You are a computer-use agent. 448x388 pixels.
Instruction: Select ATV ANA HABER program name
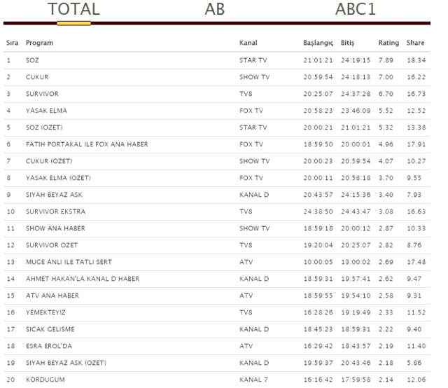52,296
